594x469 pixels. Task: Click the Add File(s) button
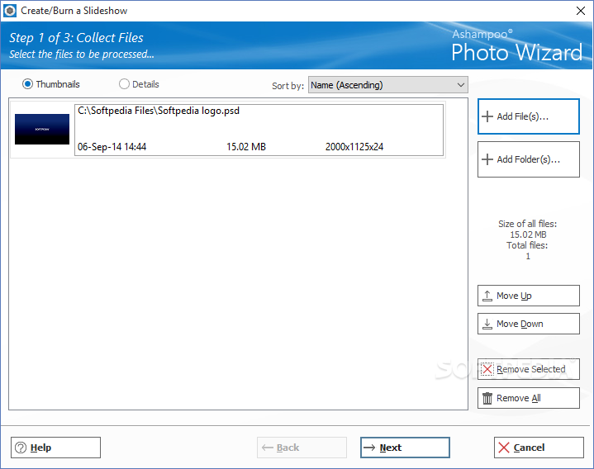529,116
